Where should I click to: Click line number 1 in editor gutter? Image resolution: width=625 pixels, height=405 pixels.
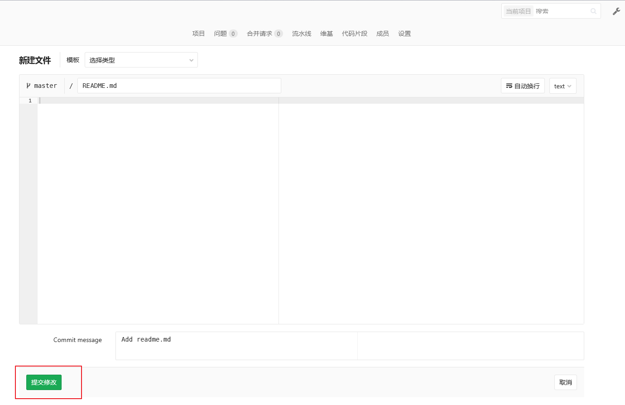pos(30,101)
